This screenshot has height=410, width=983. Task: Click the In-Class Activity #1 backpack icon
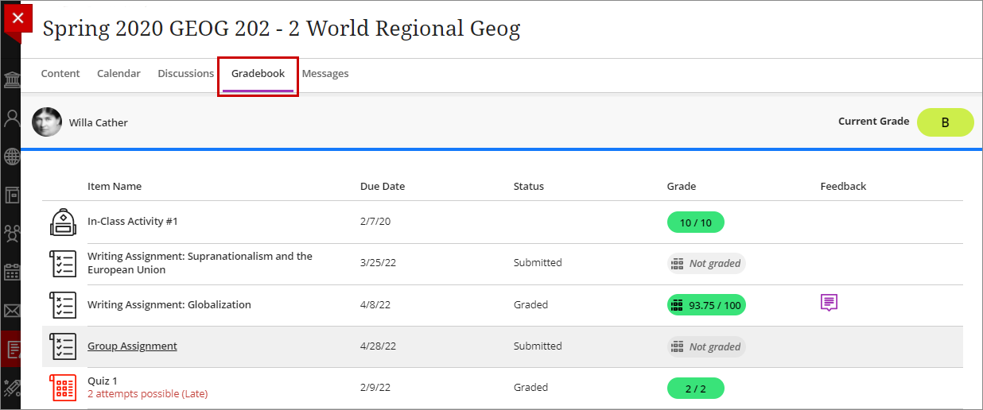coord(63,222)
